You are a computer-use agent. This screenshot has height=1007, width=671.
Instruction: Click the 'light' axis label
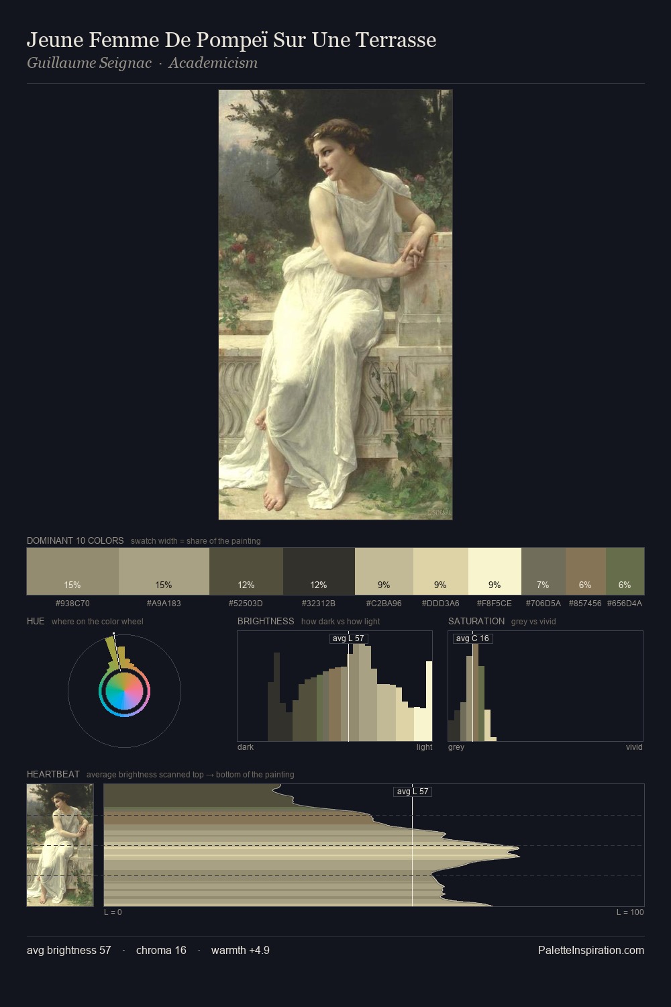[425, 747]
